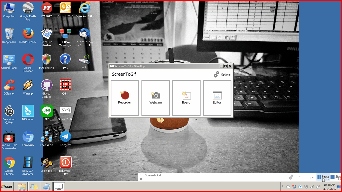This screenshot has height=192, width=342.
Task: Select the Telkomsel CRM Internet Explorer icon
Action: point(84,10)
